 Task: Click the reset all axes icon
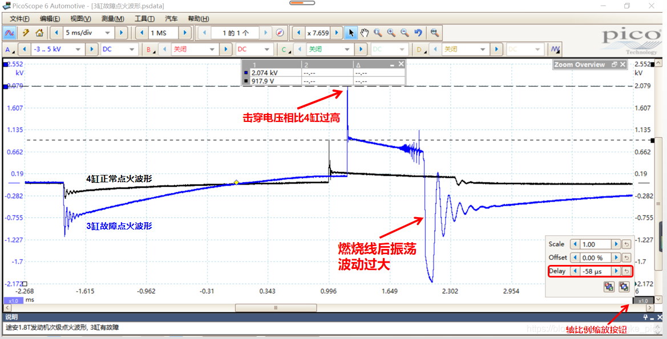(x=624, y=287)
